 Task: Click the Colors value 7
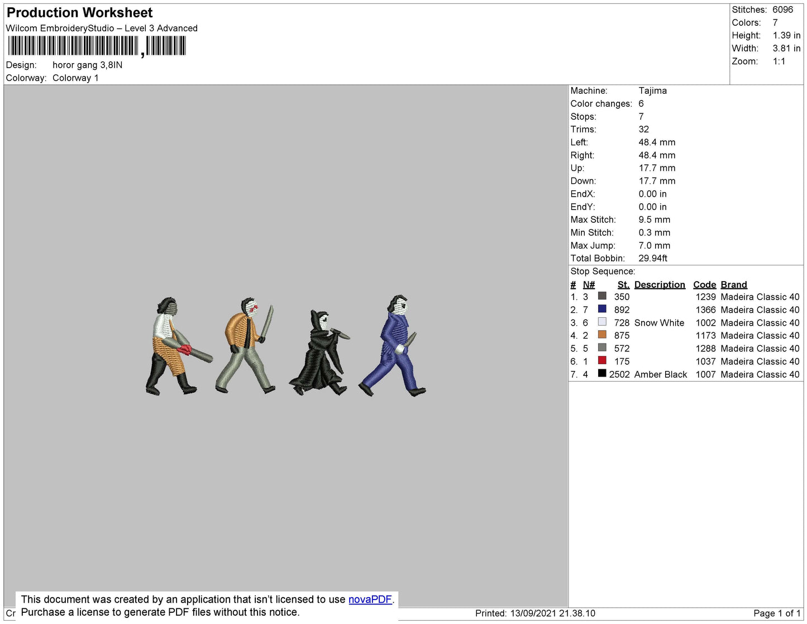[775, 22]
